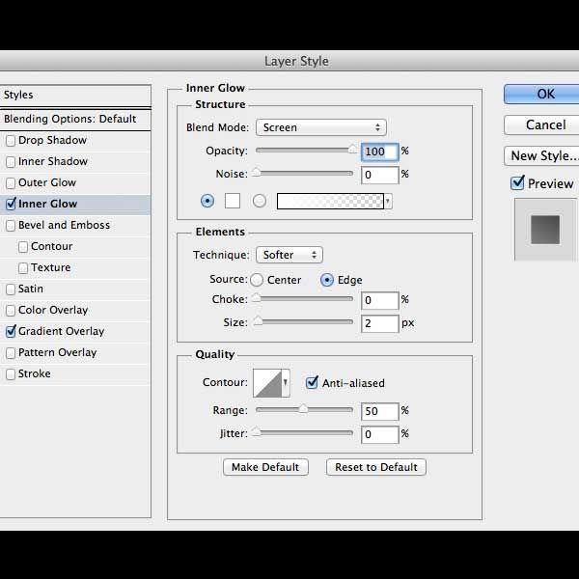
Task: Enable the Inner Shadow checkbox
Action: pos(11,162)
